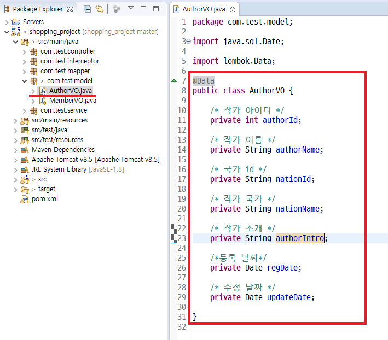Screen dimensions: 388x340
Task: Click the shopping_project Maven project icon
Action: [x=16, y=32]
